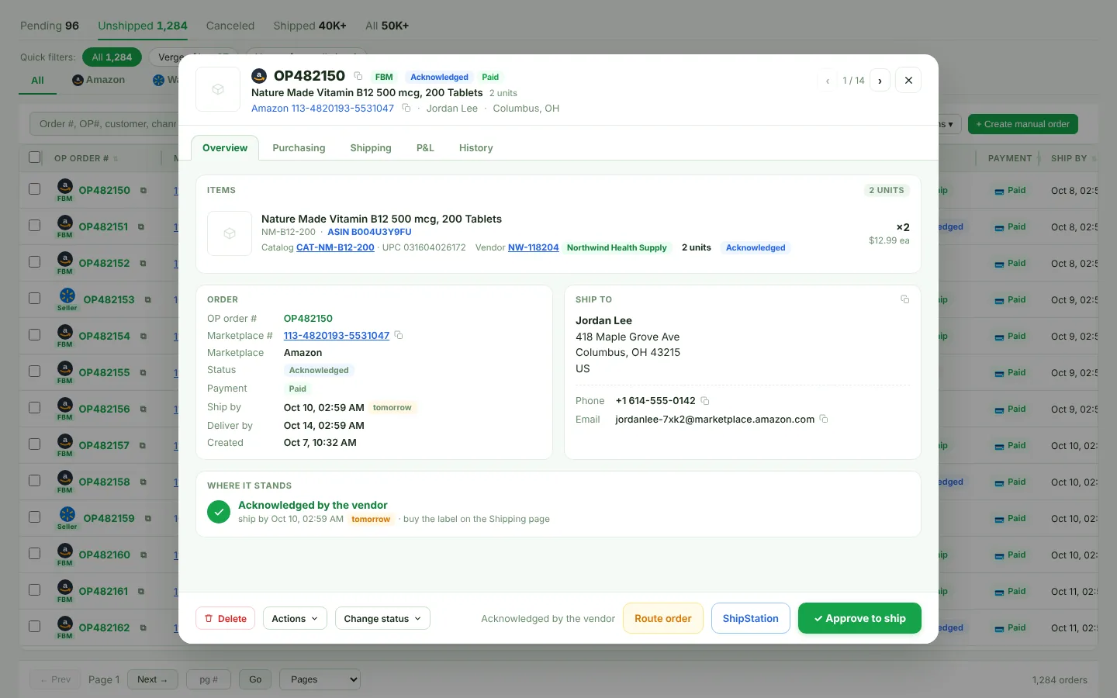Copy OP482150 order number in header
This screenshot has width=1117, height=698.
pyautogui.click(x=358, y=76)
